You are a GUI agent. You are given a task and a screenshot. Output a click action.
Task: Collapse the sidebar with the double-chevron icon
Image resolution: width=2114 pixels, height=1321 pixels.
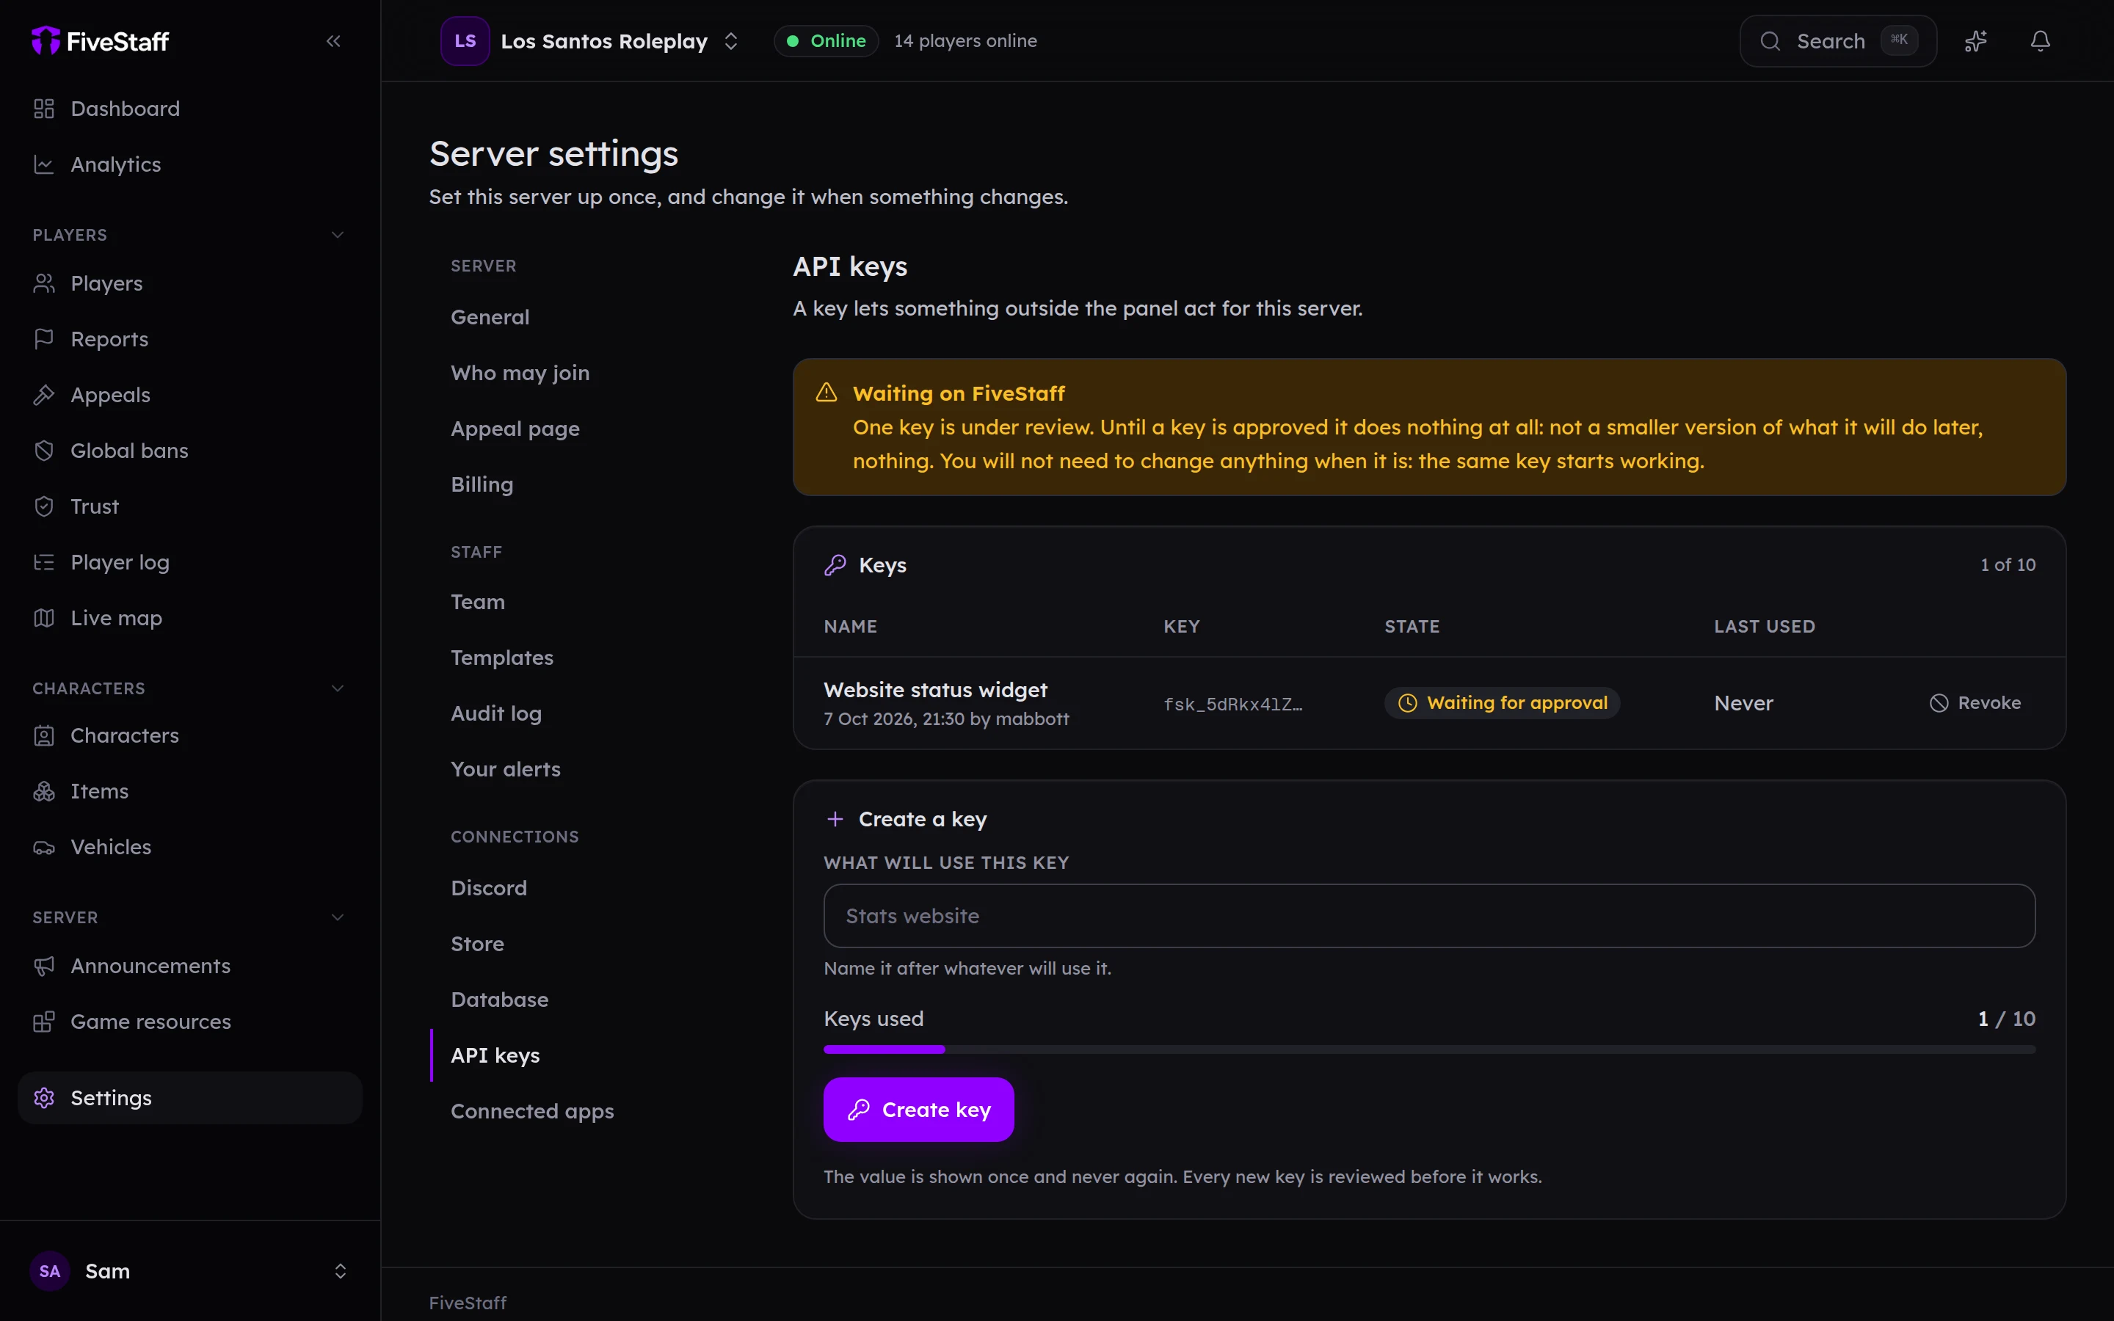pyautogui.click(x=333, y=41)
